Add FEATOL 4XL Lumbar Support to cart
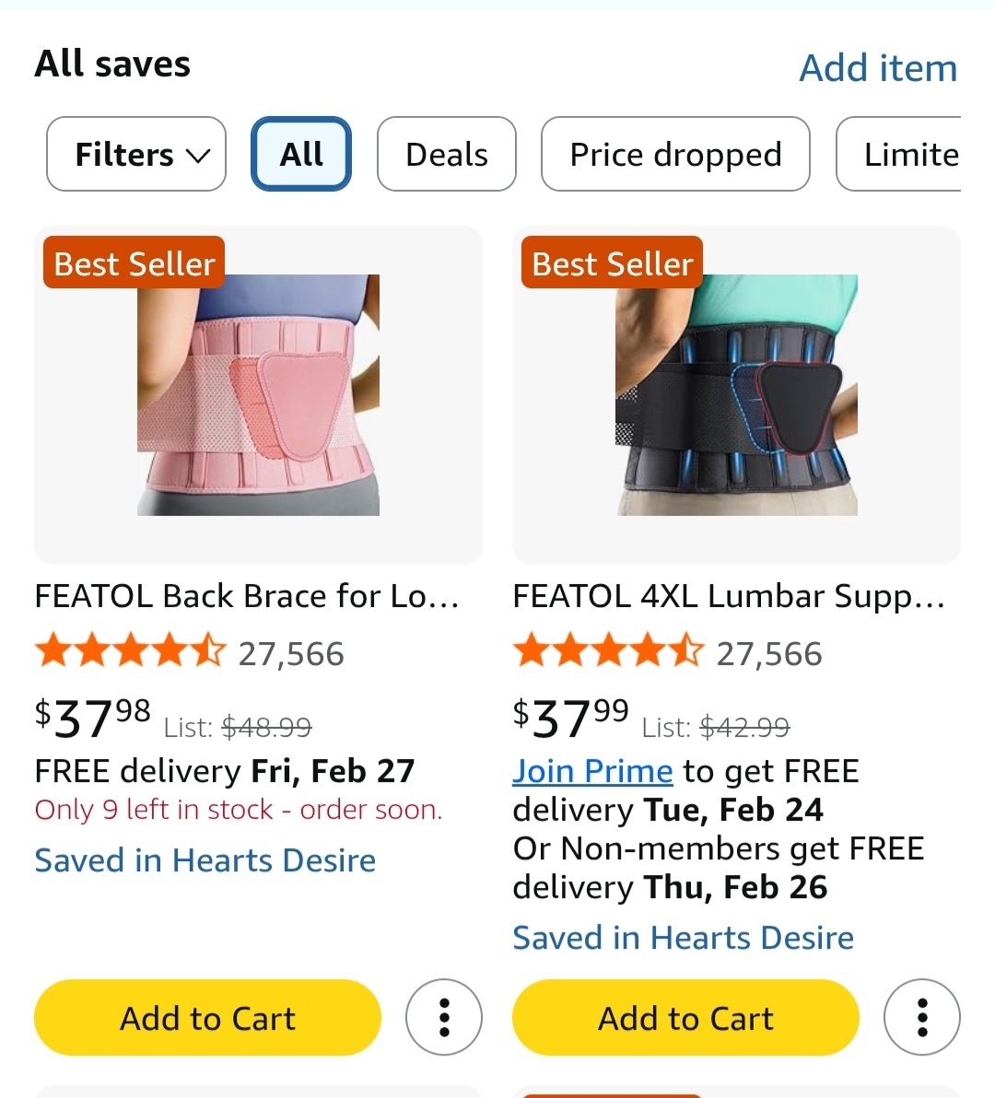Image resolution: width=995 pixels, height=1098 pixels. (x=685, y=1018)
